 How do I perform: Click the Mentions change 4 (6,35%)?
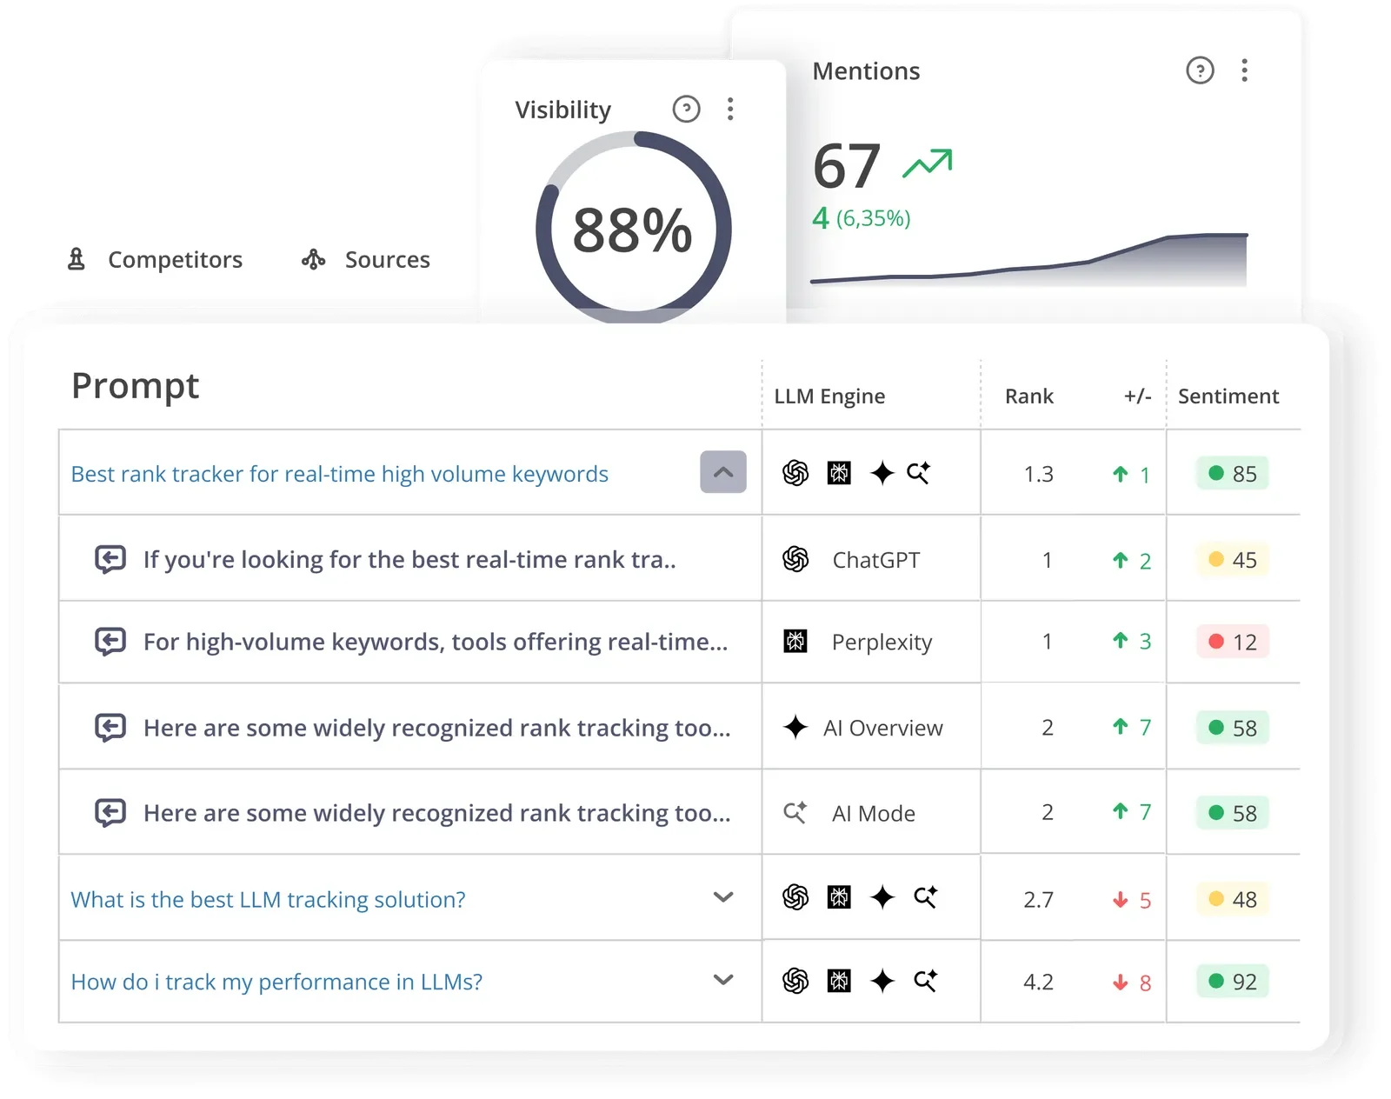(x=862, y=217)
